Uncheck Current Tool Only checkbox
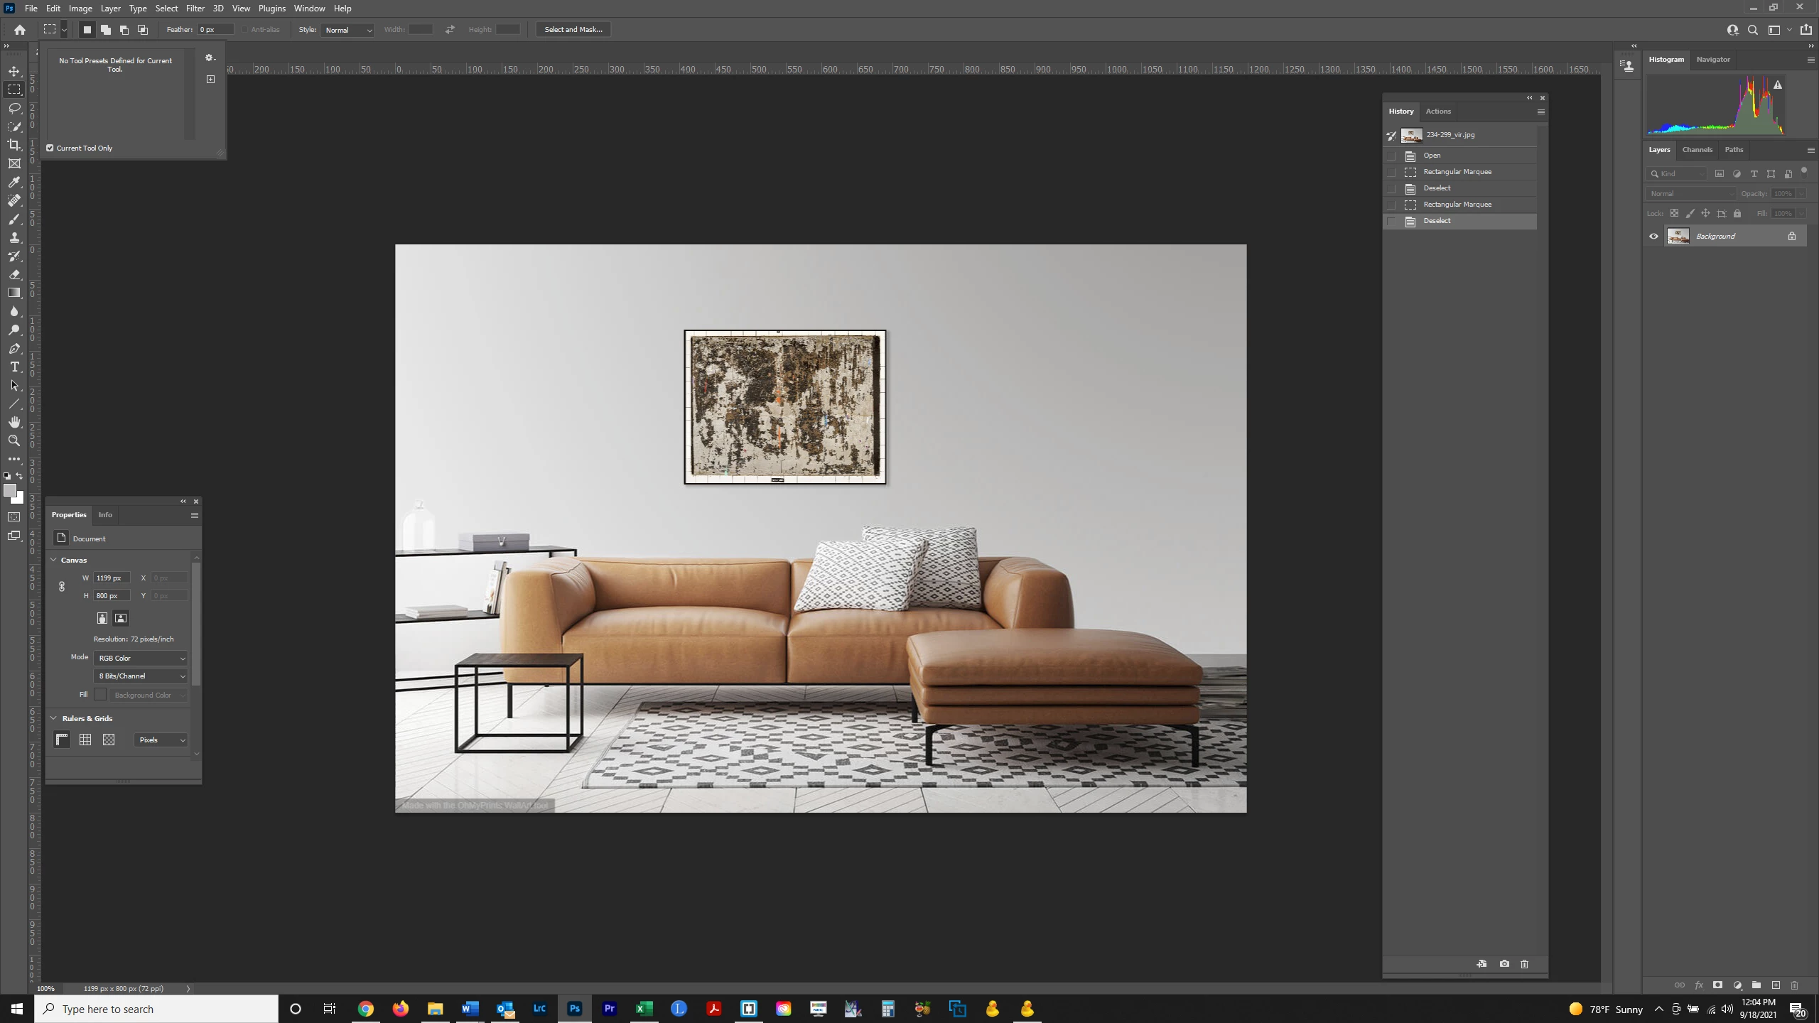 coord(50,148)
